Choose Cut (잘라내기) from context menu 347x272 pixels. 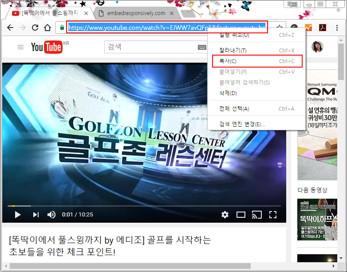(257, 51)
